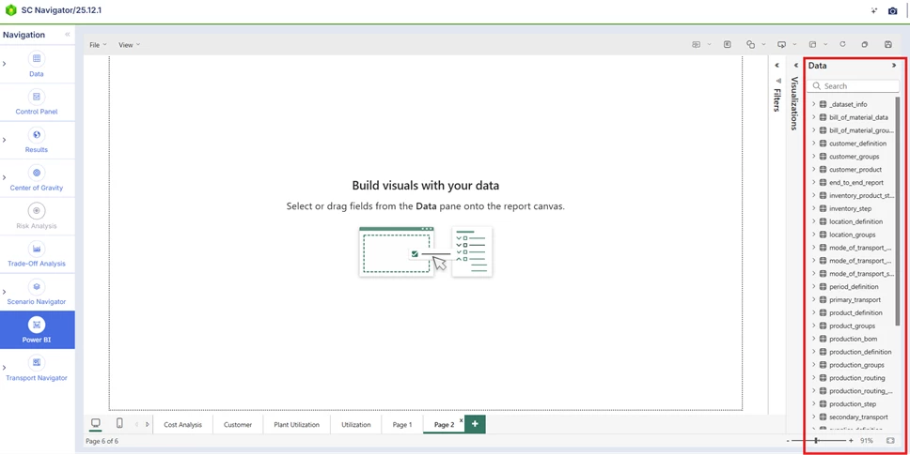Select the secondary_transport table

click(858, 417)
